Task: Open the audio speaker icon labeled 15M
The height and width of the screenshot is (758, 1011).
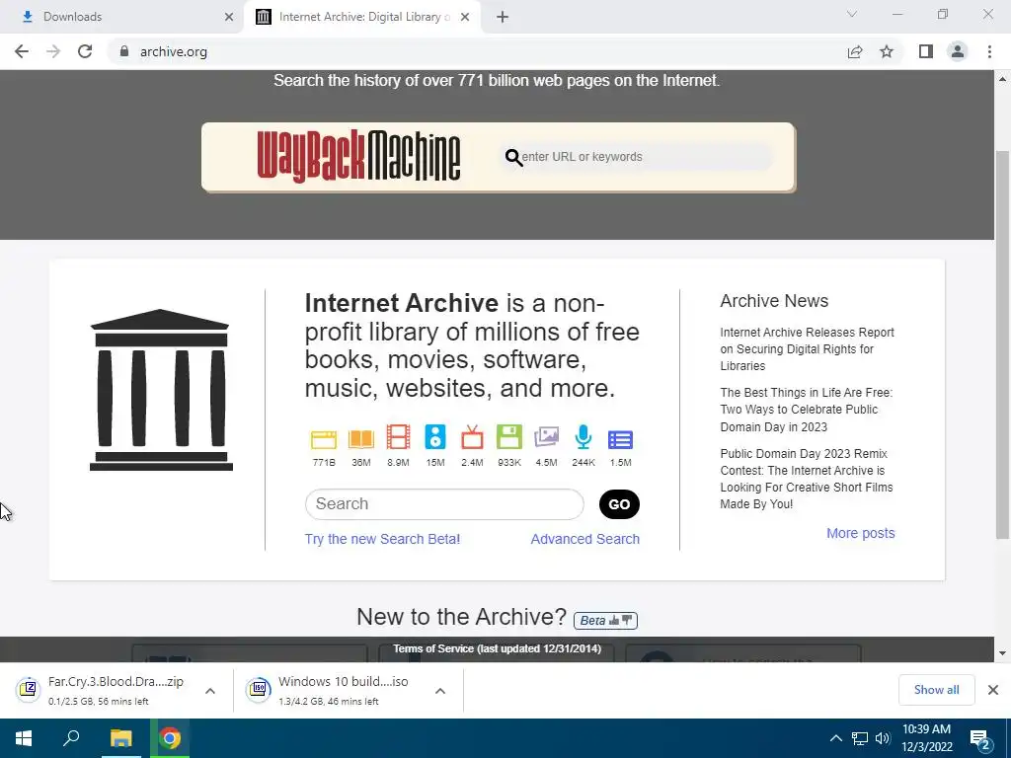Action: [x=435, y=437]
